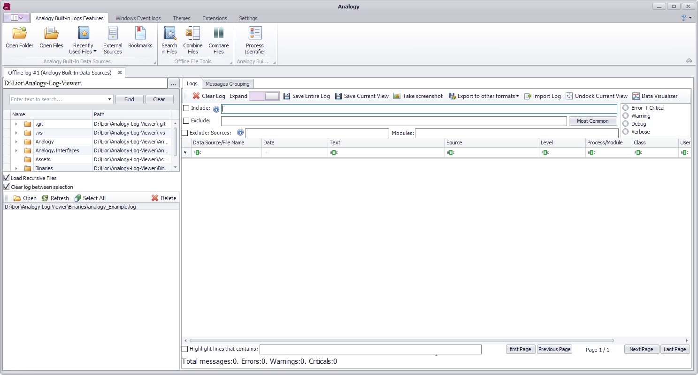The image size is (698, 375).
Task: Click the Modules filter text field
Action: pos(516,133)
